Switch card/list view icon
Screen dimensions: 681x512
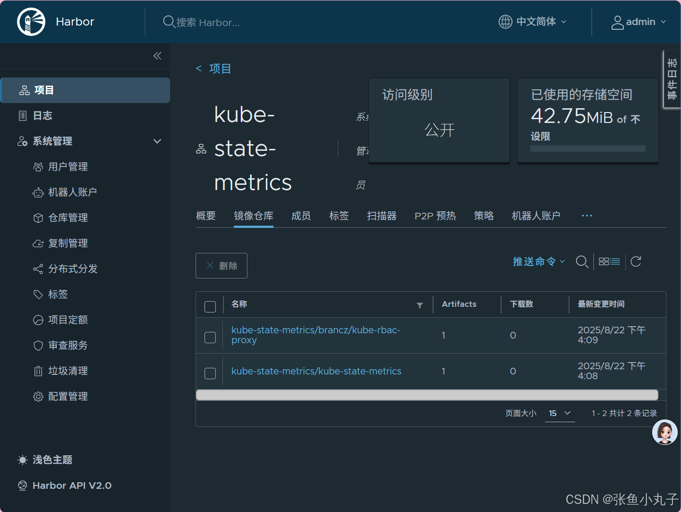(609, 261)
